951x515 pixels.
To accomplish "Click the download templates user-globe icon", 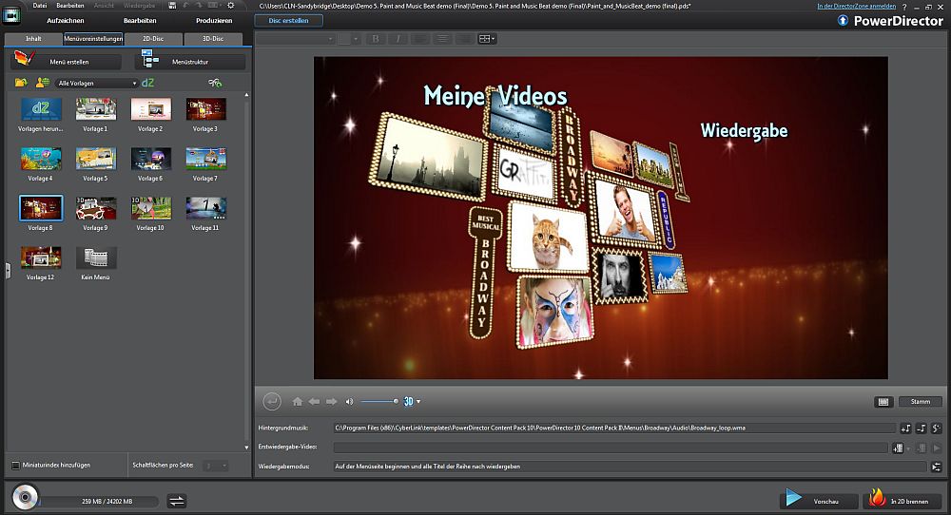I will tap(43, 83).
